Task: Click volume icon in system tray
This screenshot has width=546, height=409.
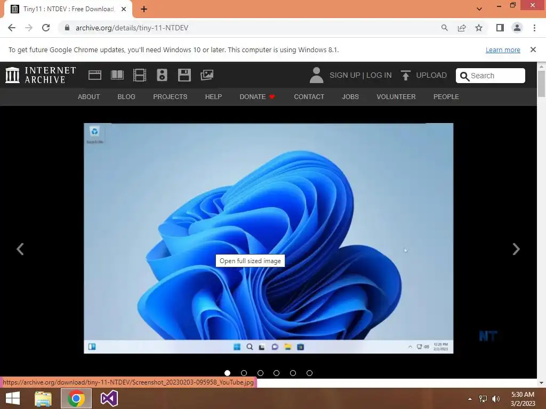Action: click(x=496, y=399)
